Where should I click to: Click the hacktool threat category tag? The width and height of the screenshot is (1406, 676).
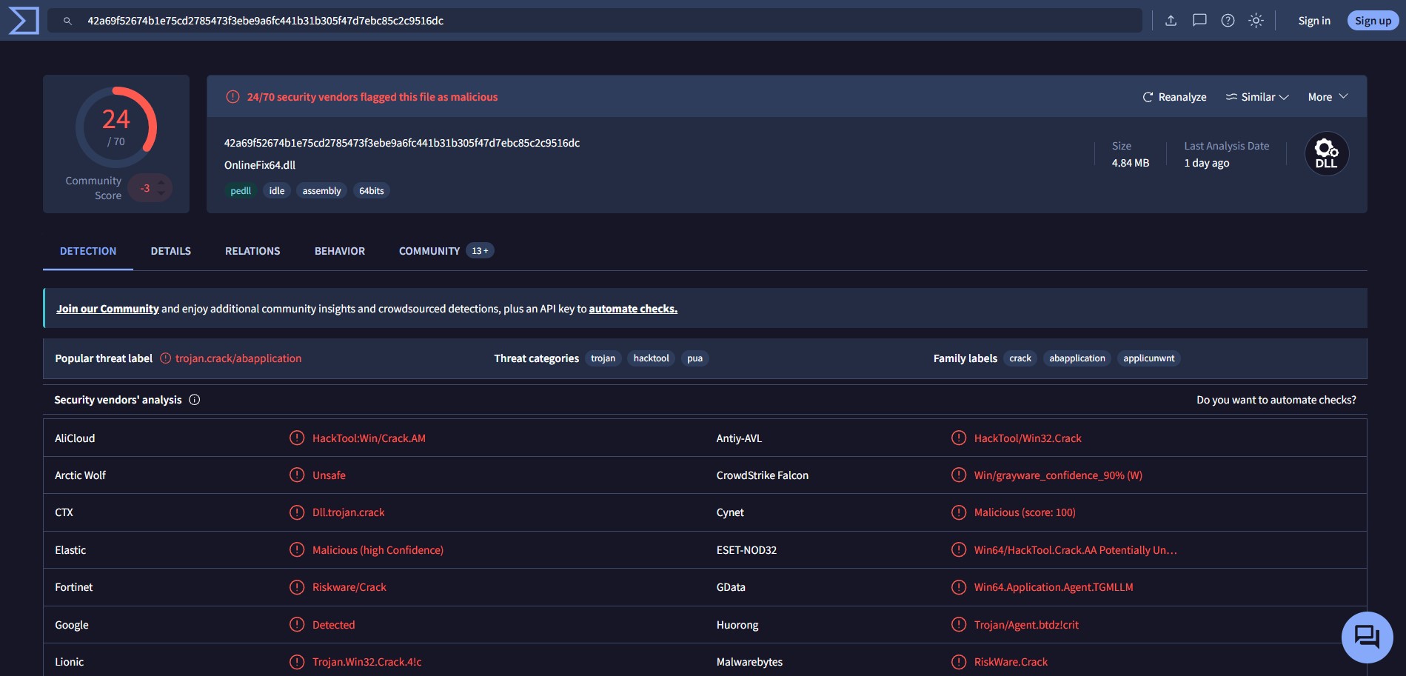651,358
